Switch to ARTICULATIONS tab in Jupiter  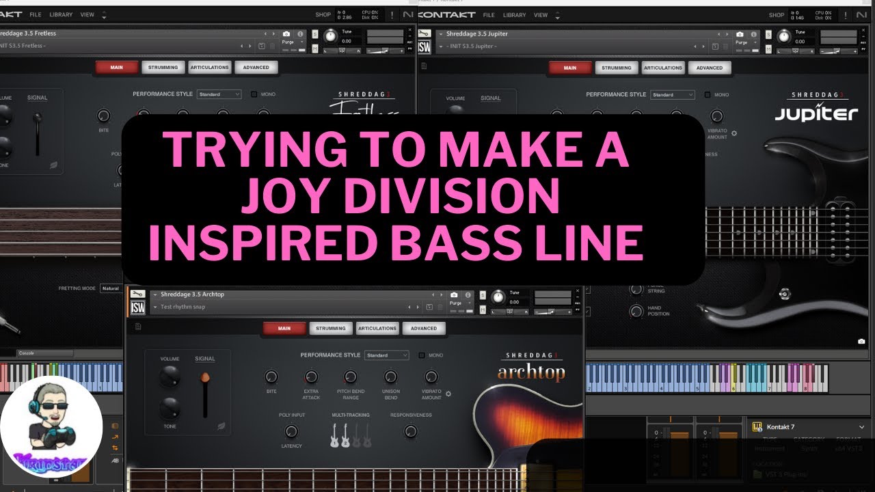tap(663, 68)
